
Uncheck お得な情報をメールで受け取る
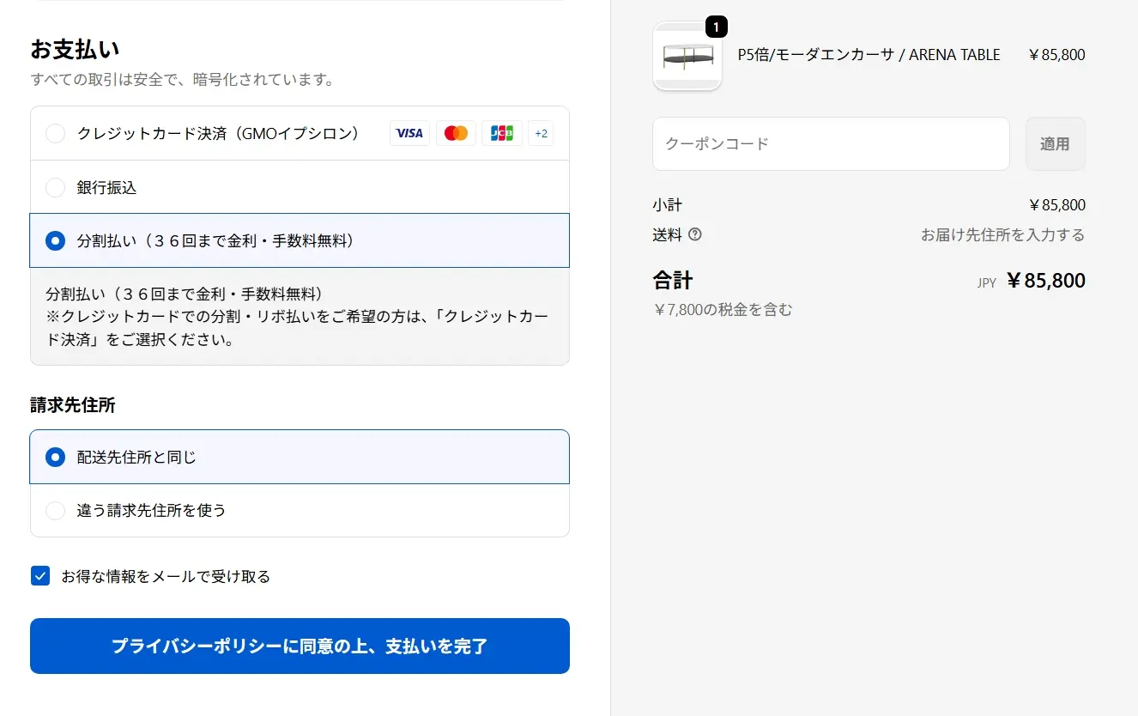click(39, 575)
